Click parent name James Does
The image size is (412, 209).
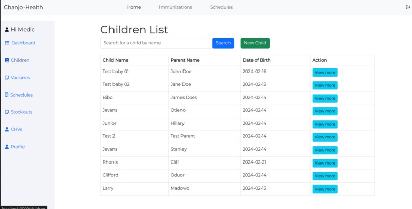click(184, 97)
